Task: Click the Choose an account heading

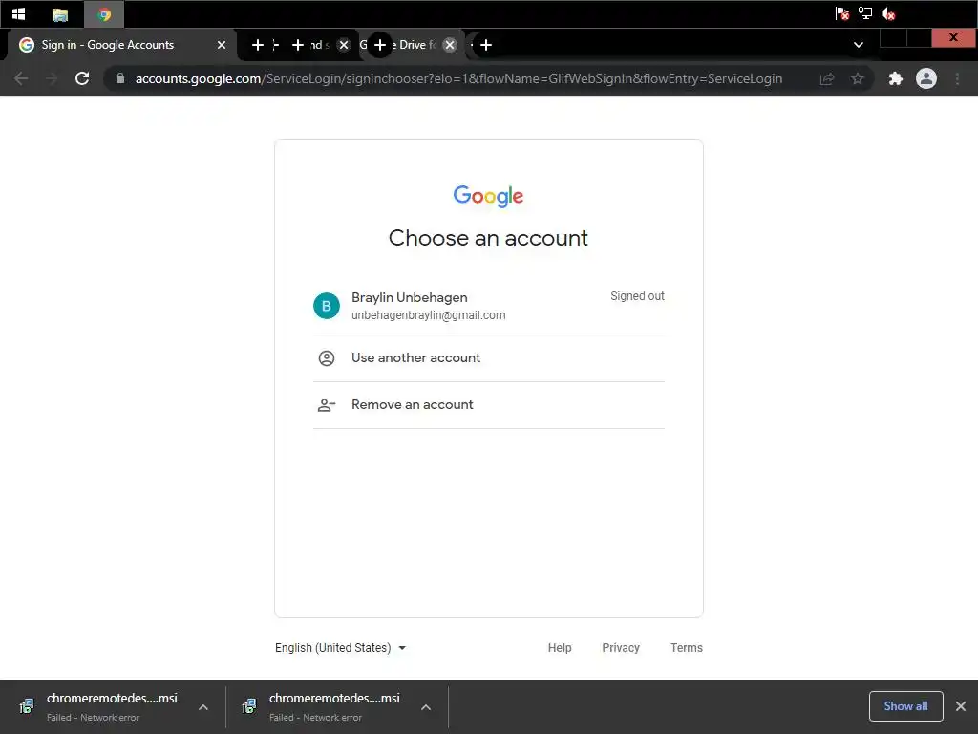Action: tap(488, 238)
